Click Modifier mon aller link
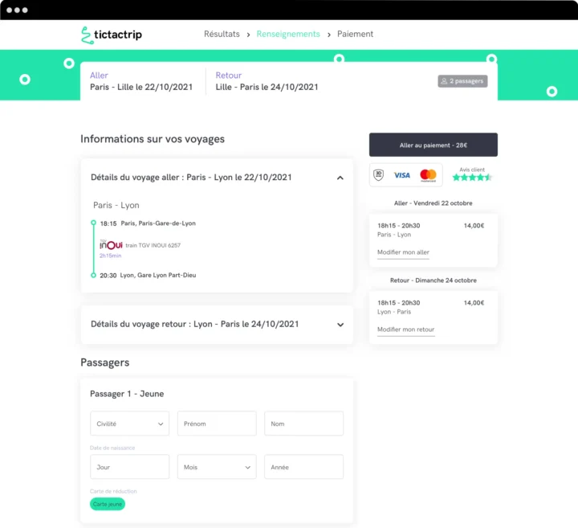578x528 pixels. tap(403, 252)
